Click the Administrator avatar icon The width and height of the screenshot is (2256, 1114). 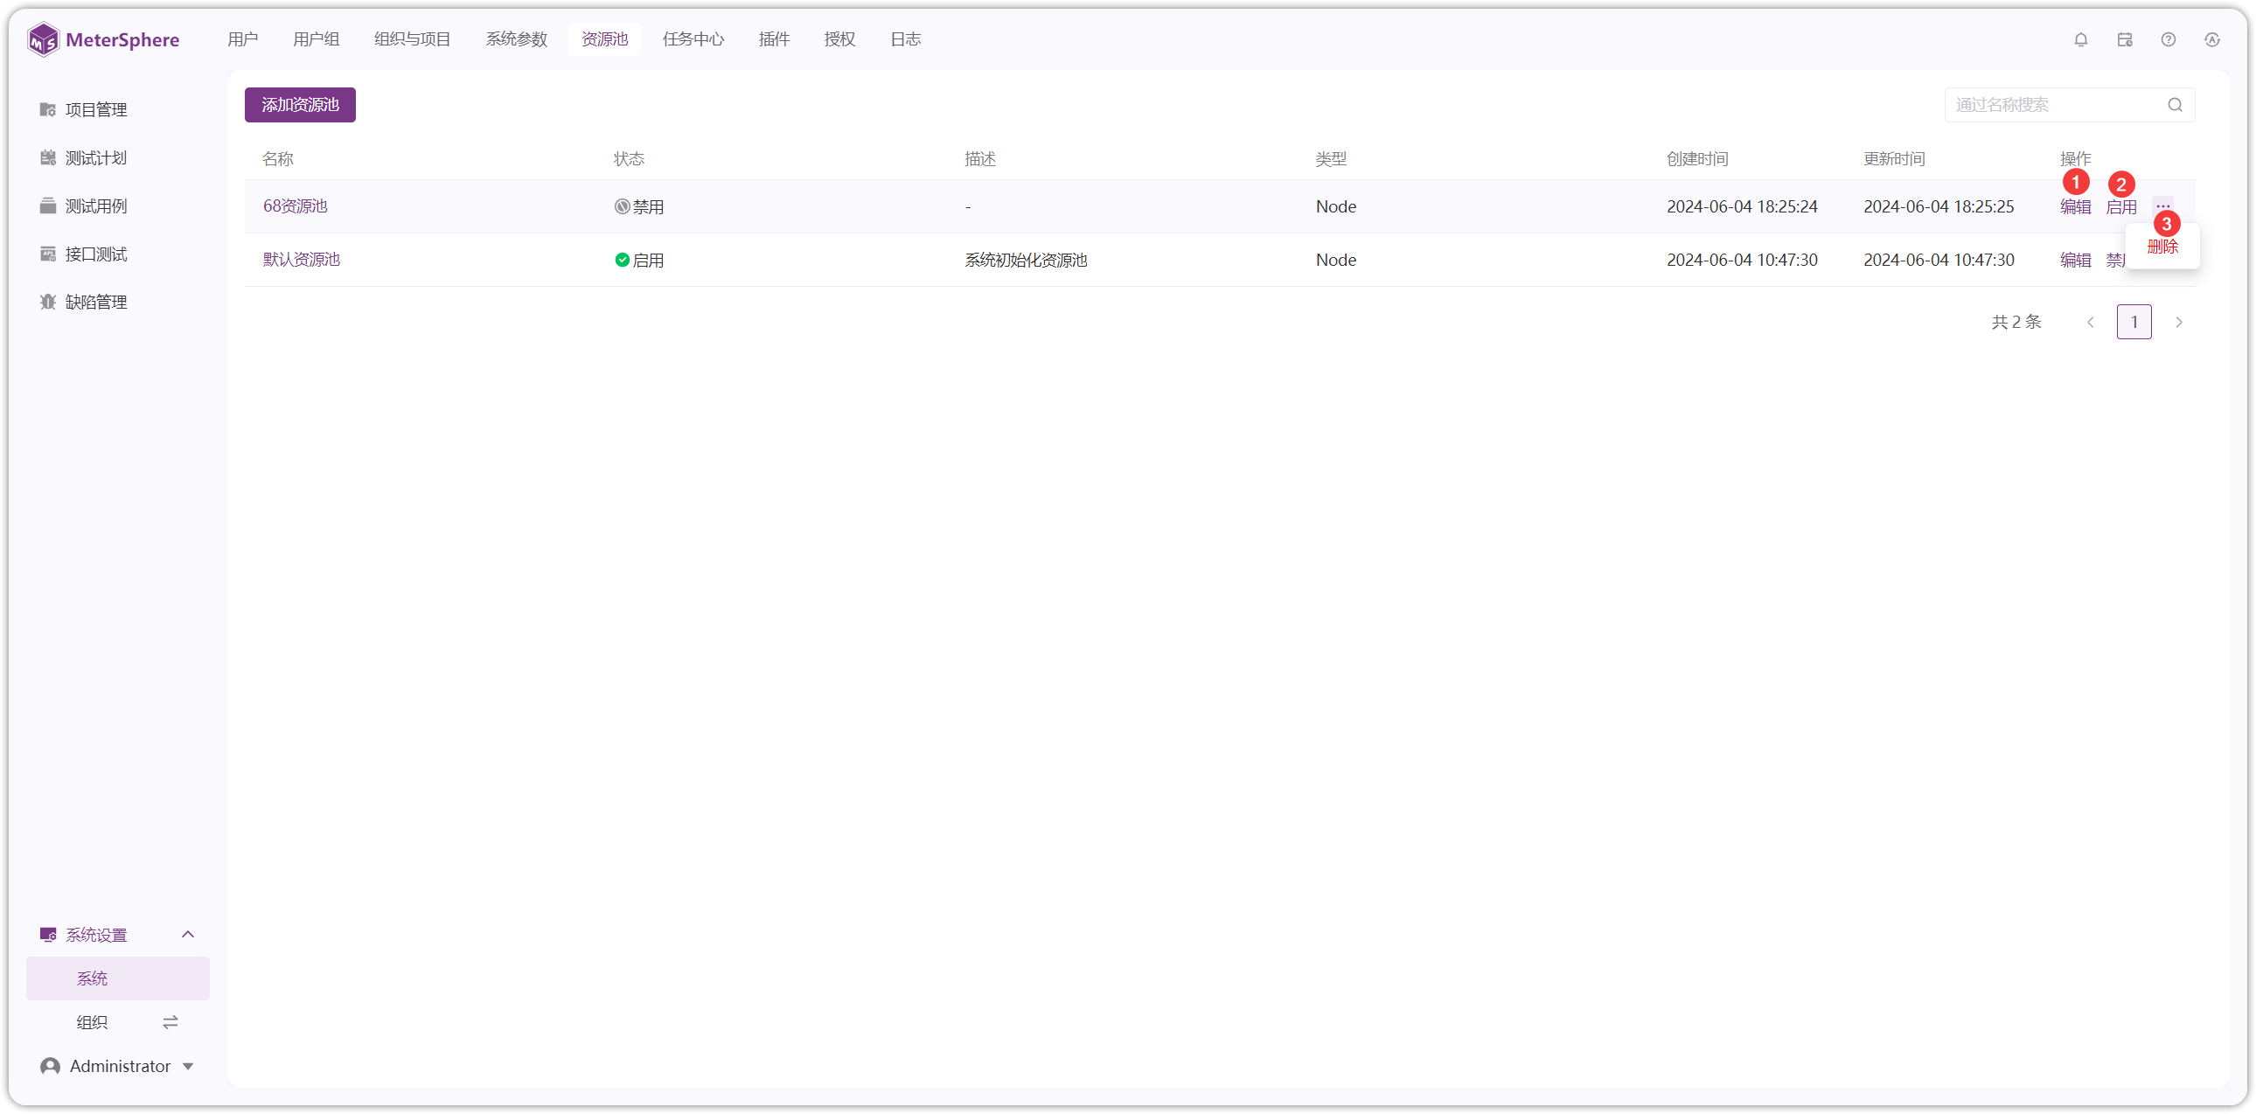[51, 1066]
